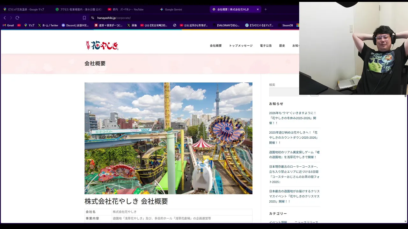
Task: Open the ホーム / Twitter bookmark
Action: 48,25
